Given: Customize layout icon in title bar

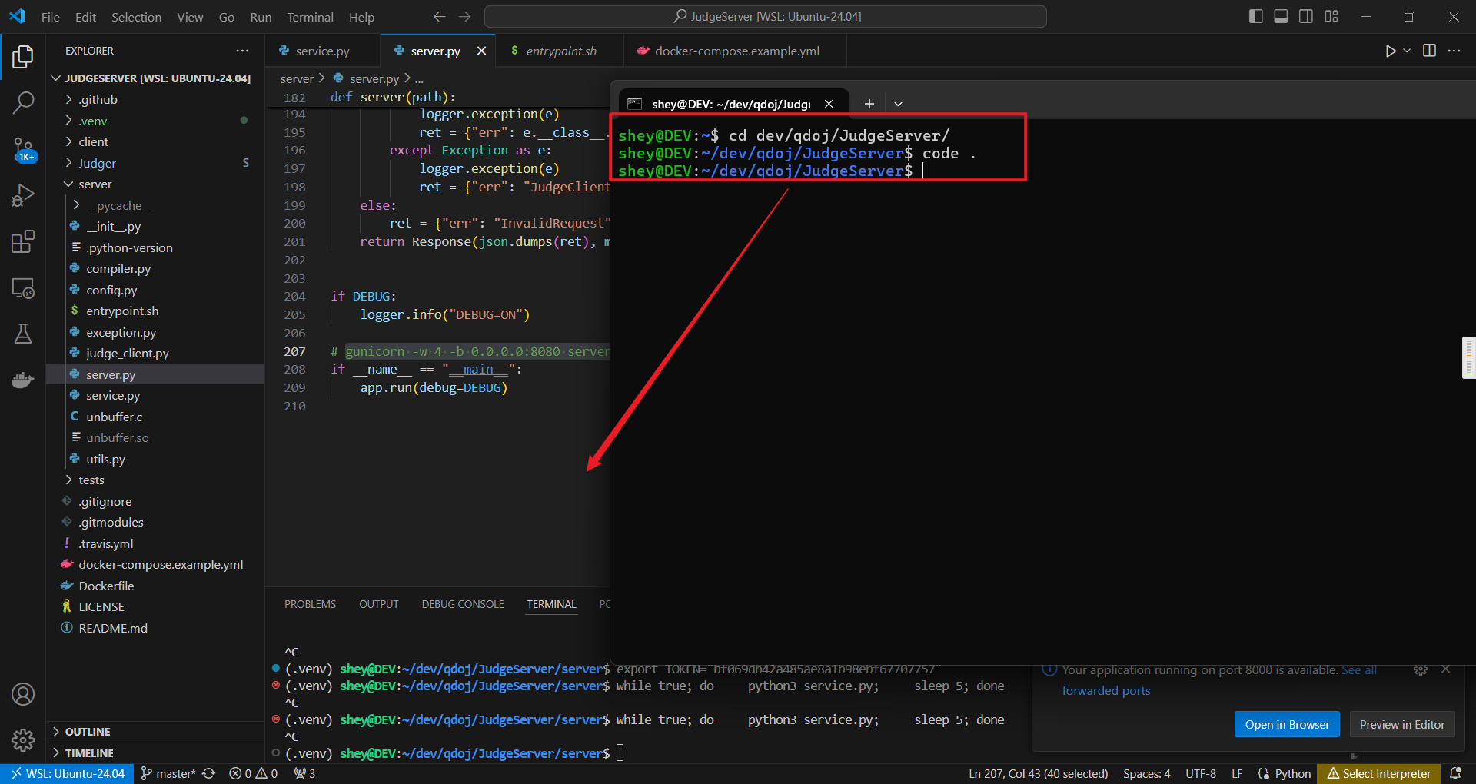Looking at the screenshot, I should pyautogui.click(x=1331, y=16).
